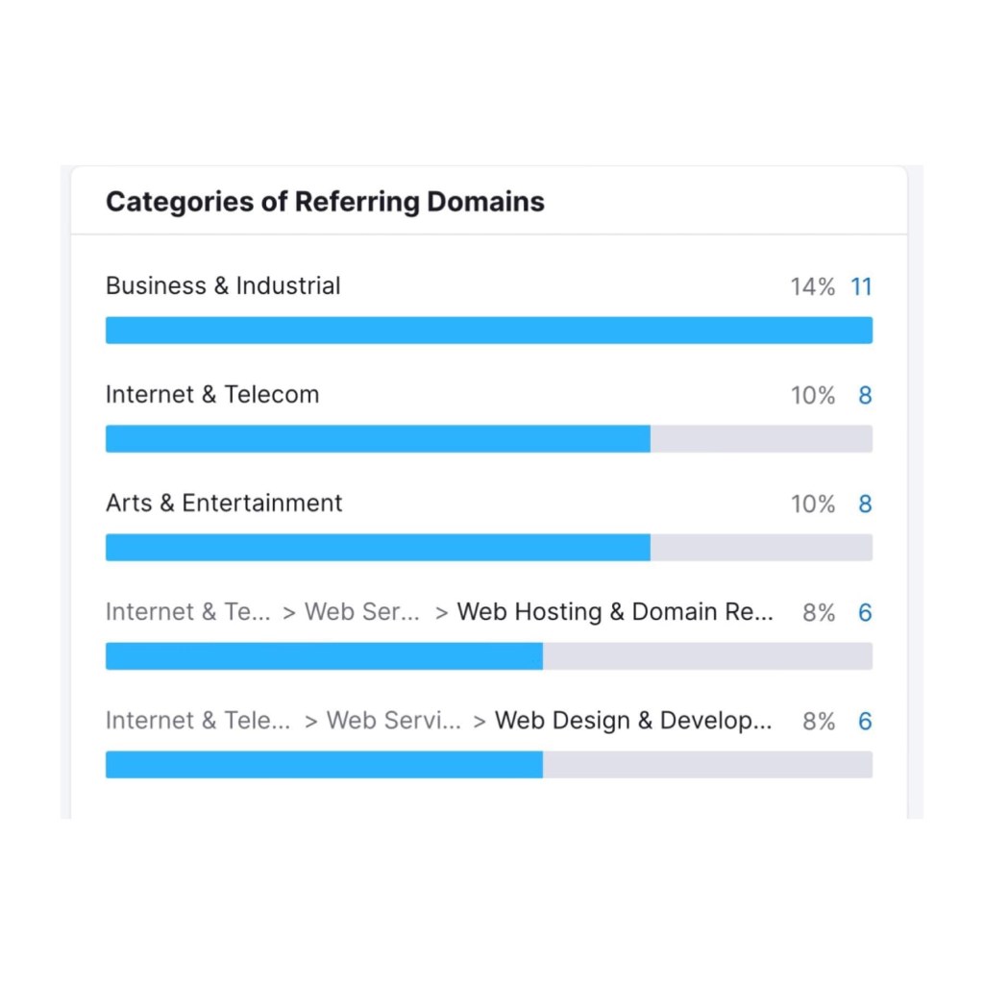
Task: Click the Arts & Entertainment progress bar
Action: pyautogui.click(x=488, y=548)
